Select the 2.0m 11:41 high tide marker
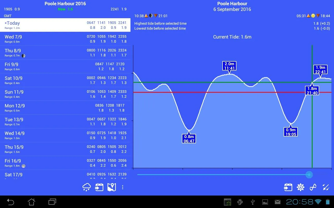This screenshot has width=334, height=208. pos(229,66)
